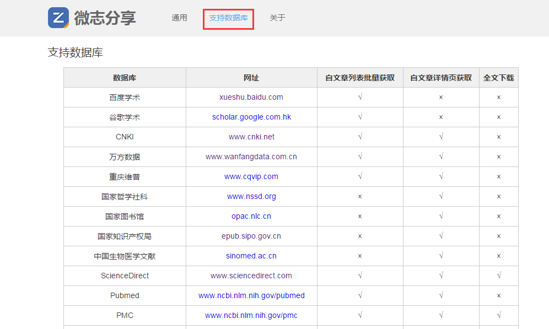Viewport: 549px width, 329px height.
Task: Select the 国家哲学社科 table cell
Action: tap(125, 196)
